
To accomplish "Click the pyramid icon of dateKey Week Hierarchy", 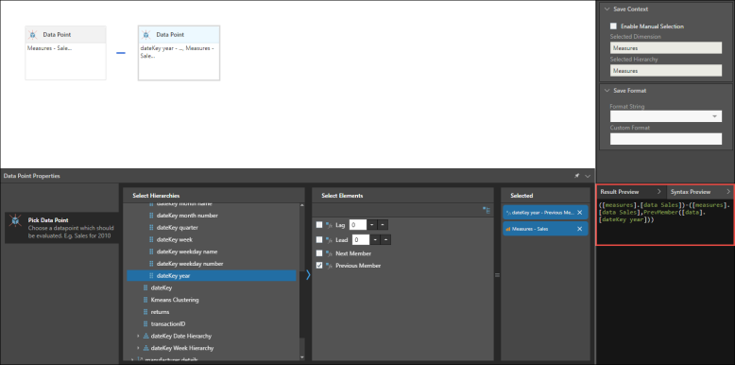I will pos(145,348).
